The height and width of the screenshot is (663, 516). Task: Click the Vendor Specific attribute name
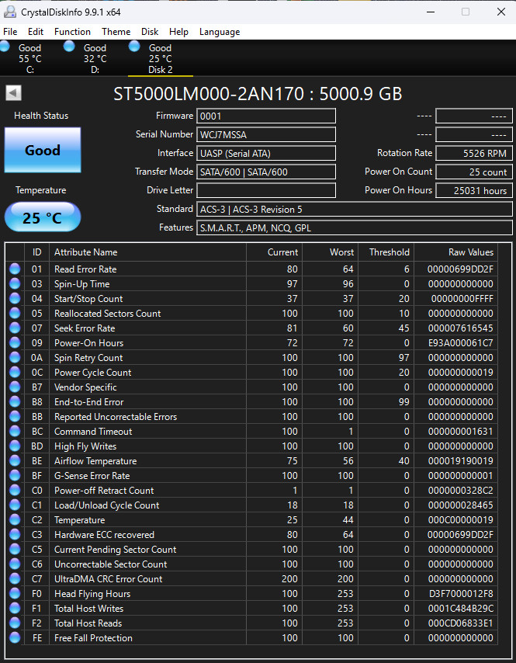(x=85, y=387)
